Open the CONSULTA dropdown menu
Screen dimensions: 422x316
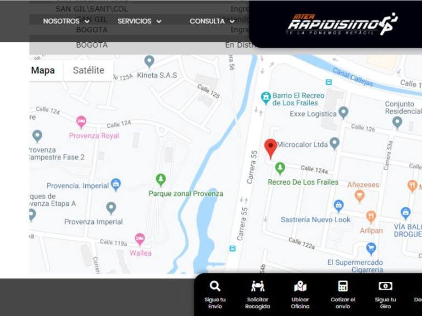pyautogui.click(x=212, y=21)
